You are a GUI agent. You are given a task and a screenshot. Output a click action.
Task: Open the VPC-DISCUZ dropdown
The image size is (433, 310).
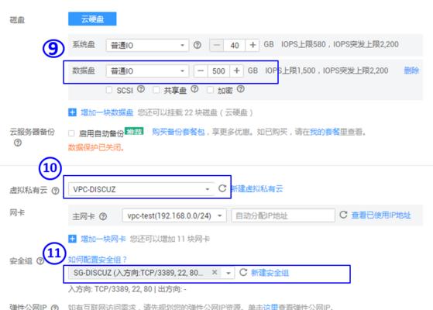tap(142, 189)
